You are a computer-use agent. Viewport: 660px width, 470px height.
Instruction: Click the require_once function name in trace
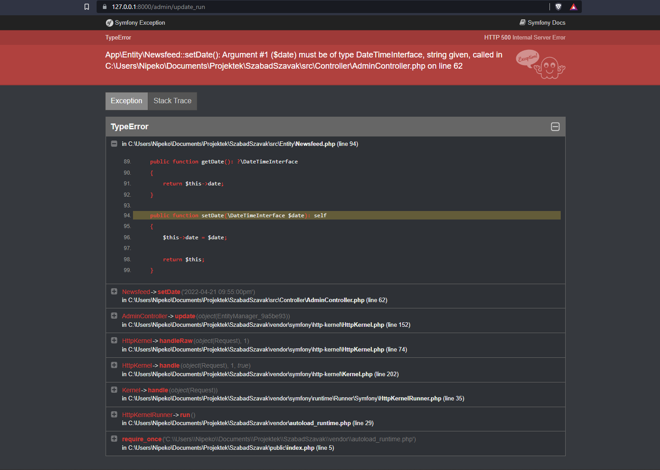[x=142, y=439]
